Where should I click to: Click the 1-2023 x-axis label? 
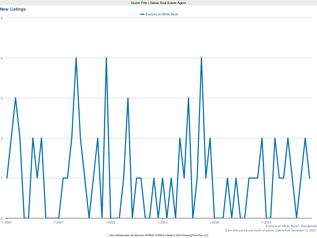[x=162, y=222]
